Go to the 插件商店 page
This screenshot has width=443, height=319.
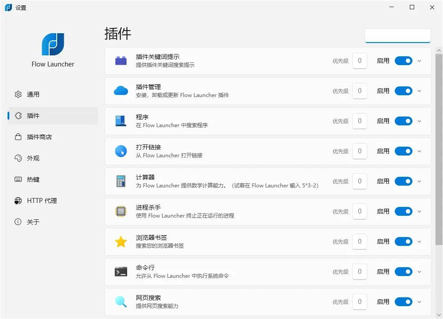tap(53, 137)
